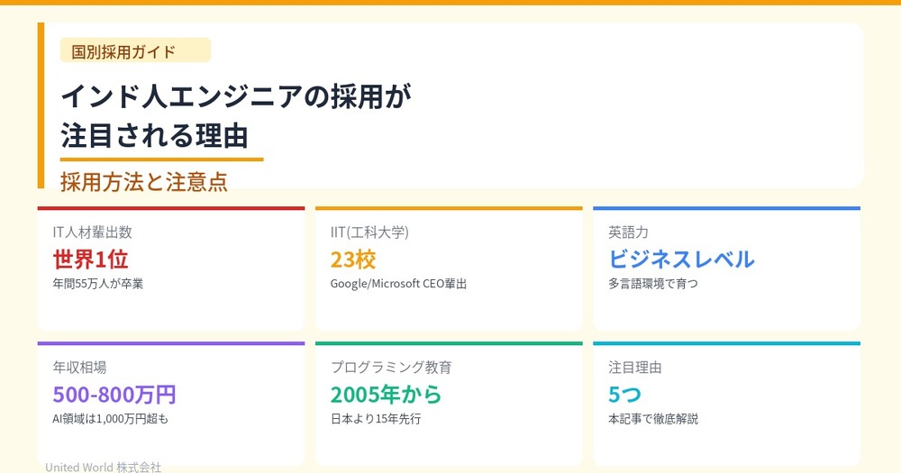Click the ビジネスレベル value
The height and width of the screenshot is (473, 901).
click(681, 259)
